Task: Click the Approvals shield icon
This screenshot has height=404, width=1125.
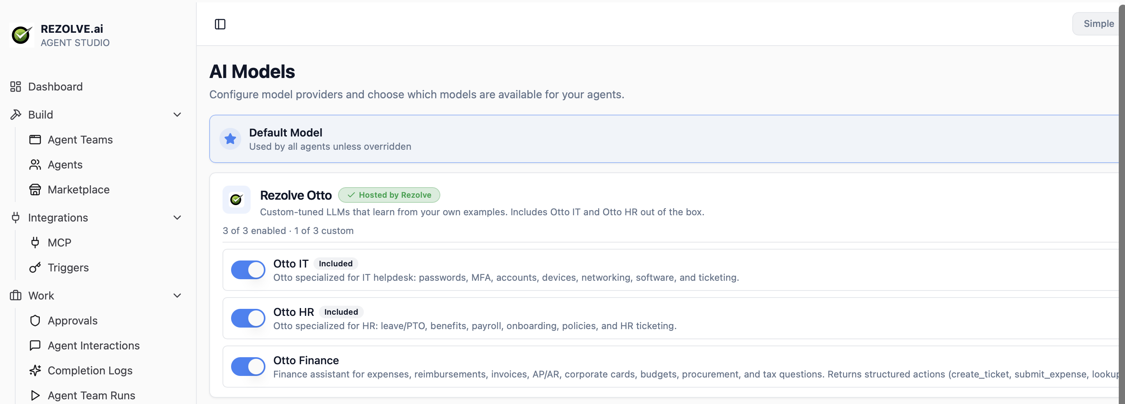Action: 35,320
